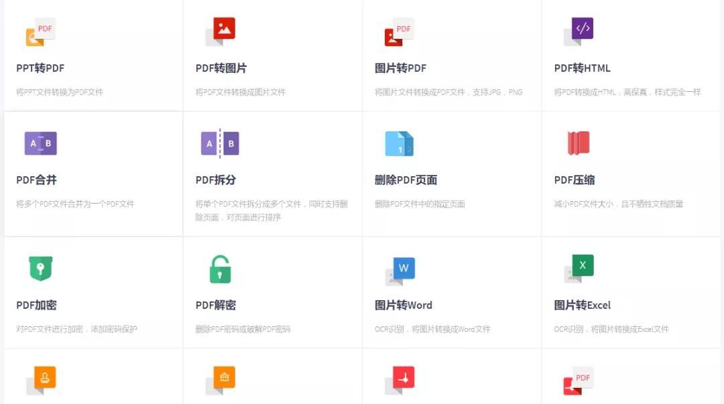
Task: Select the 删除PDF页面 page-delete icon
Action: pos(398,143)
